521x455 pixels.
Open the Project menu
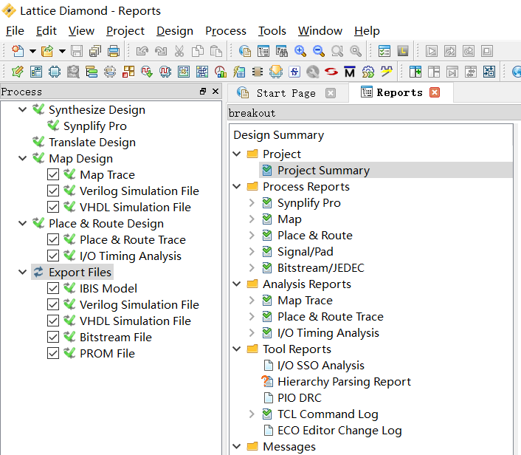point(125,31)
